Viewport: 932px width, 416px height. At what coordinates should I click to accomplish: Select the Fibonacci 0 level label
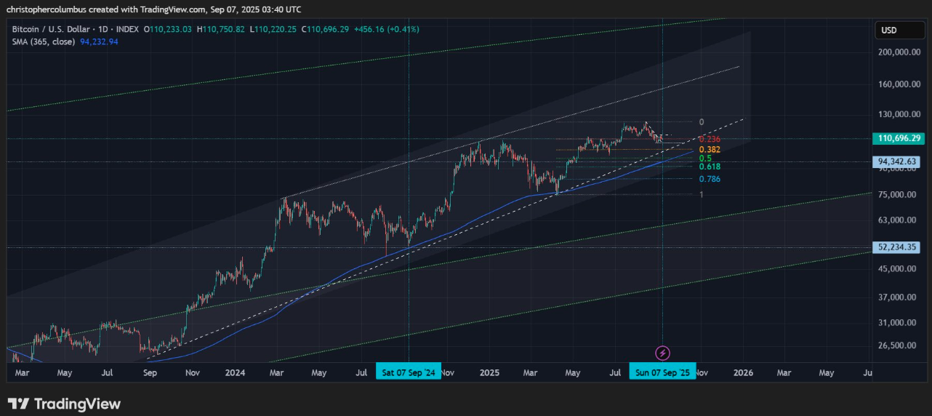coord(702,121)
